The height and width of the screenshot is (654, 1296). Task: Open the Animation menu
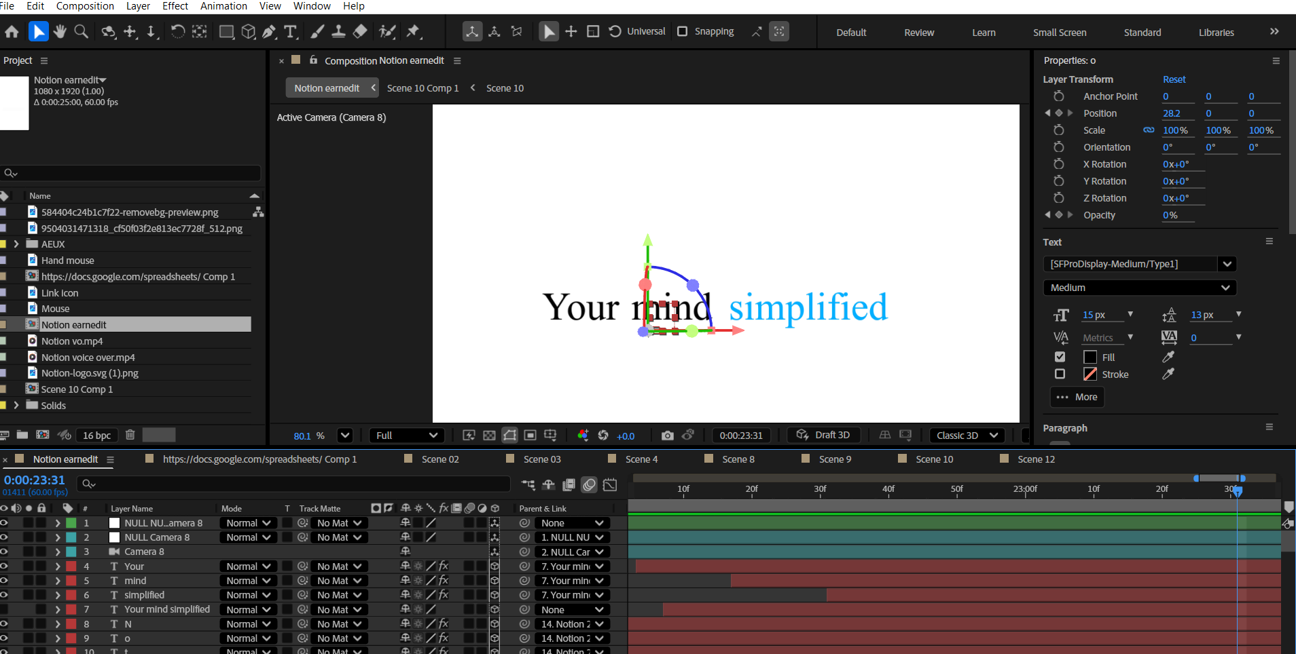[x=223, y=6]
